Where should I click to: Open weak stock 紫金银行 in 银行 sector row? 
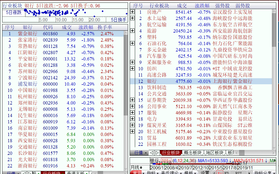coord(243,81)
